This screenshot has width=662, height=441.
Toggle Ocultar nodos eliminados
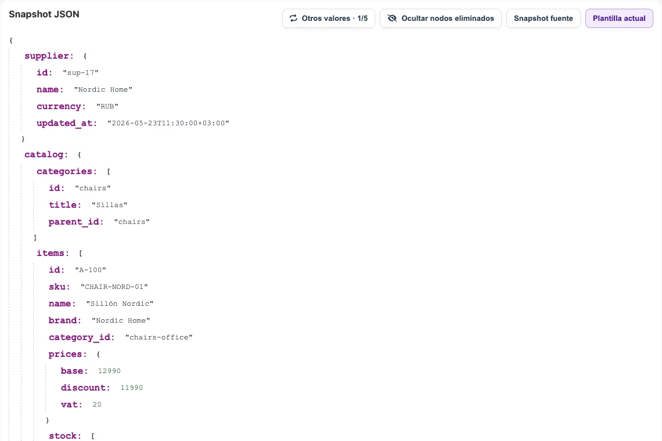click(440, 18)
